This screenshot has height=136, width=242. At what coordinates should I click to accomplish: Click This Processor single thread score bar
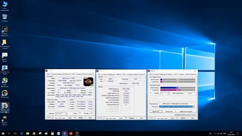178,80
